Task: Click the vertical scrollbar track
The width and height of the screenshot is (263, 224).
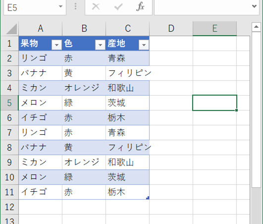Action: click(256, 109)
